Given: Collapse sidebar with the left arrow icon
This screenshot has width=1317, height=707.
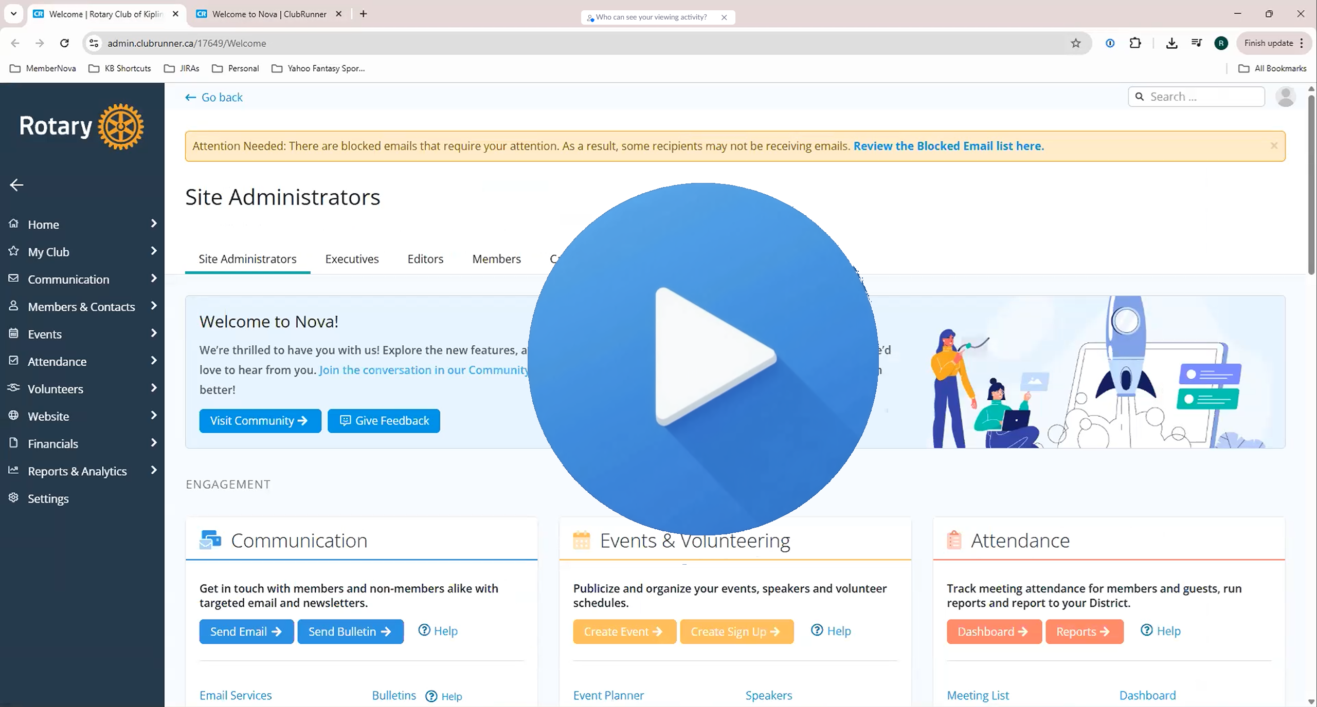Looking at the screenshot, I should [x=16, y=185].
